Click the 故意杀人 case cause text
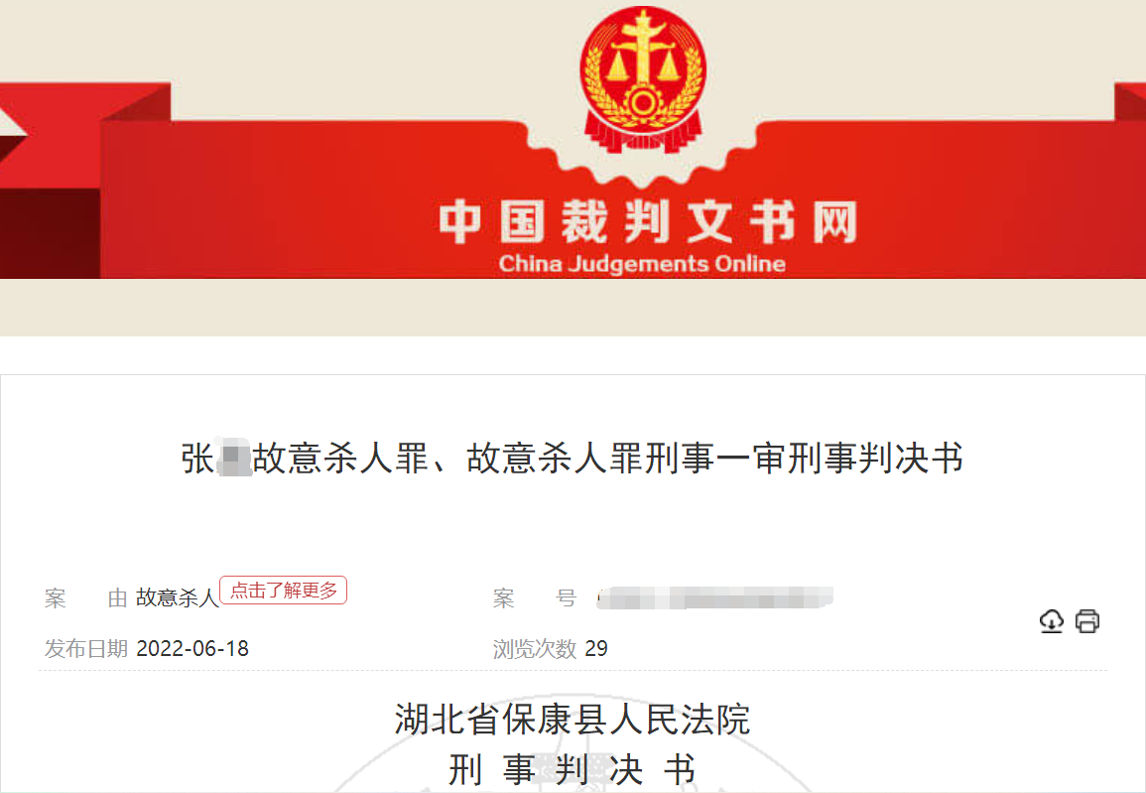1146x793 pixels. click(178, 597)
